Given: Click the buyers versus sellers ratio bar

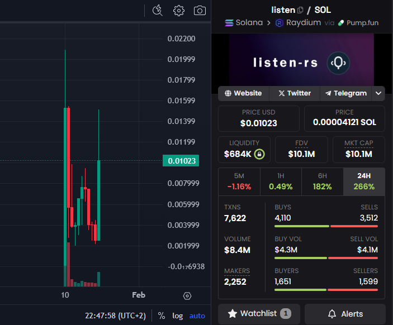Looking at the screenshot, I should [326, 290].
